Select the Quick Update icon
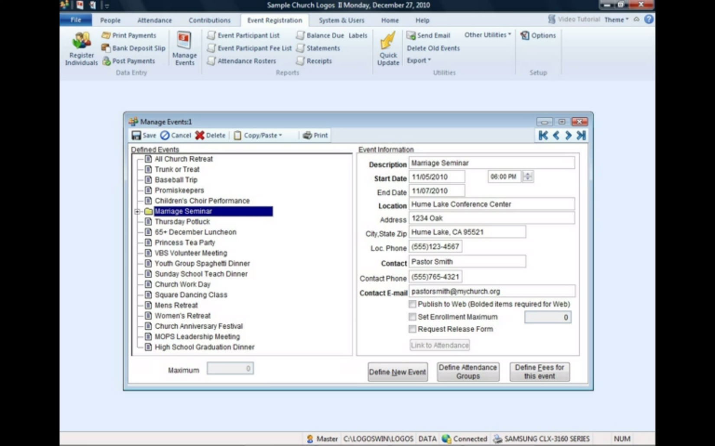 pos(388,45)
